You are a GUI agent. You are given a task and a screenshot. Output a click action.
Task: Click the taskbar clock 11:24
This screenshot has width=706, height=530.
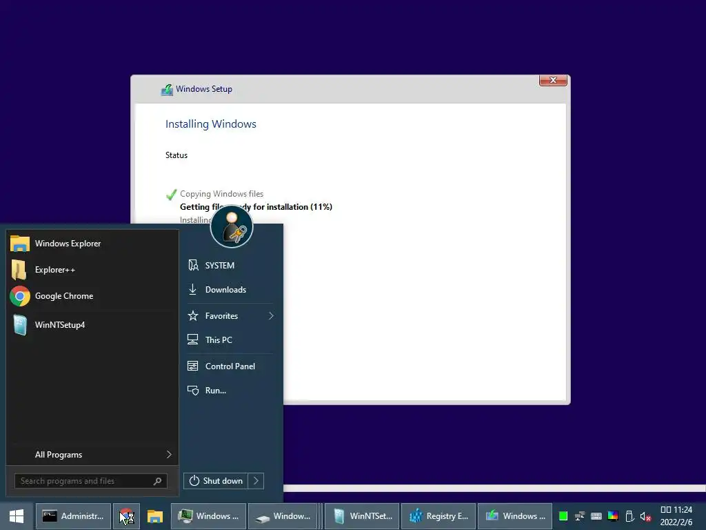click(676, 516)
